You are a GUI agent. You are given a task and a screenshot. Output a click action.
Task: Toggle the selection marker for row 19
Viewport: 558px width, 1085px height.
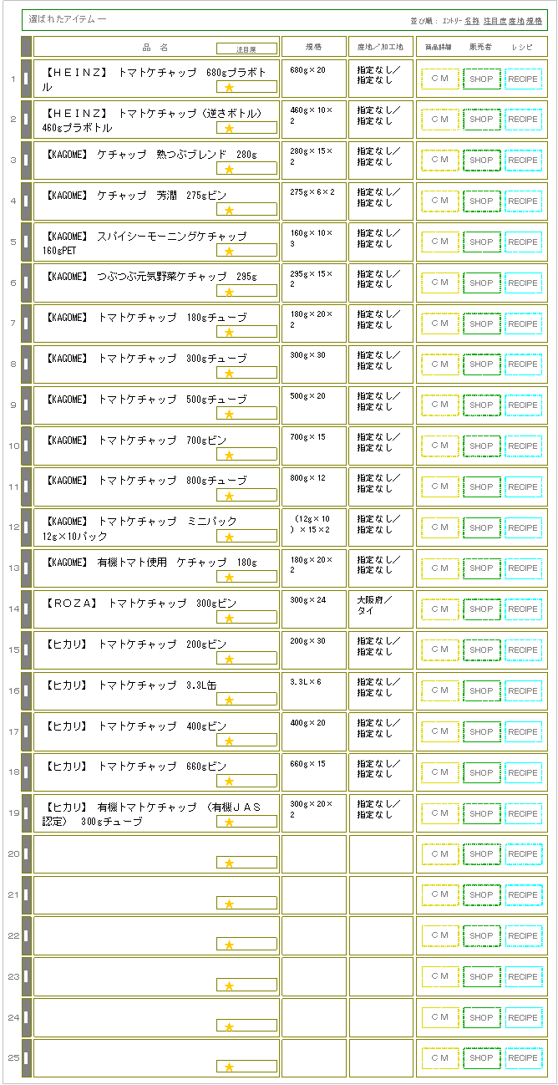(26, 813)
